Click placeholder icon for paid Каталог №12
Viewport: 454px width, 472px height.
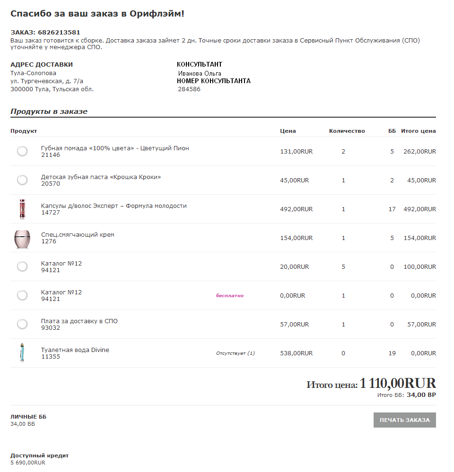22,266
